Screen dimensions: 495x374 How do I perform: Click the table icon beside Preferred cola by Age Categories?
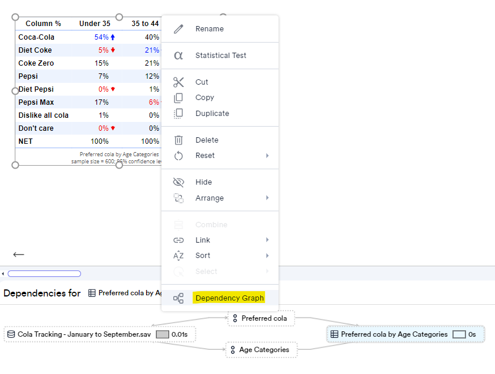point(335,334)
